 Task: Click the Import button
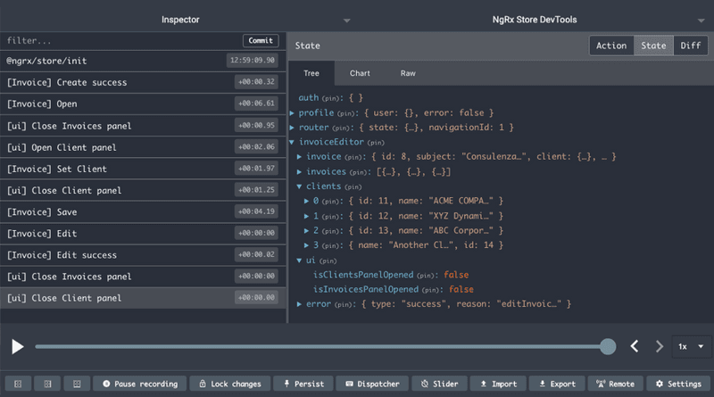(498, 384)
